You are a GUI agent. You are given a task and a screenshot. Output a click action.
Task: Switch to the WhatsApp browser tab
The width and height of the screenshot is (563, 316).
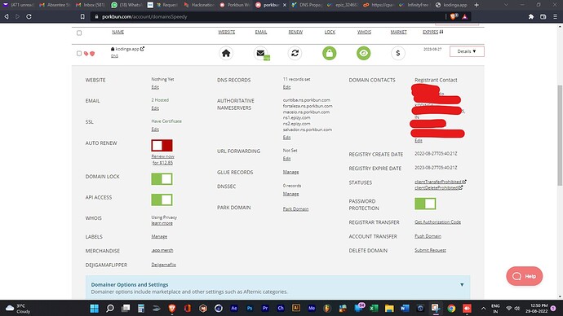pyautogui.click(x=127, y=5)
